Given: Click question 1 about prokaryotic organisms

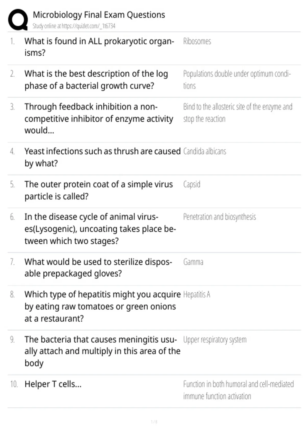Looking at the screenshot, I should click(x=99, y=47).
